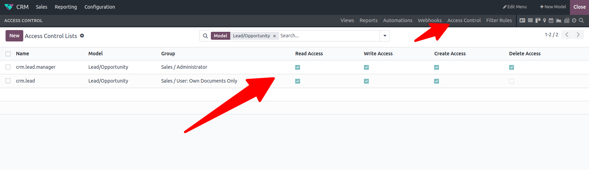
Task: Open the gear actions menu beside Access Control Lists
Action: (82, 36)
